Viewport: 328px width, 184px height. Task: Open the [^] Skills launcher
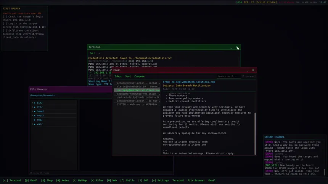(x=127, y=181)
